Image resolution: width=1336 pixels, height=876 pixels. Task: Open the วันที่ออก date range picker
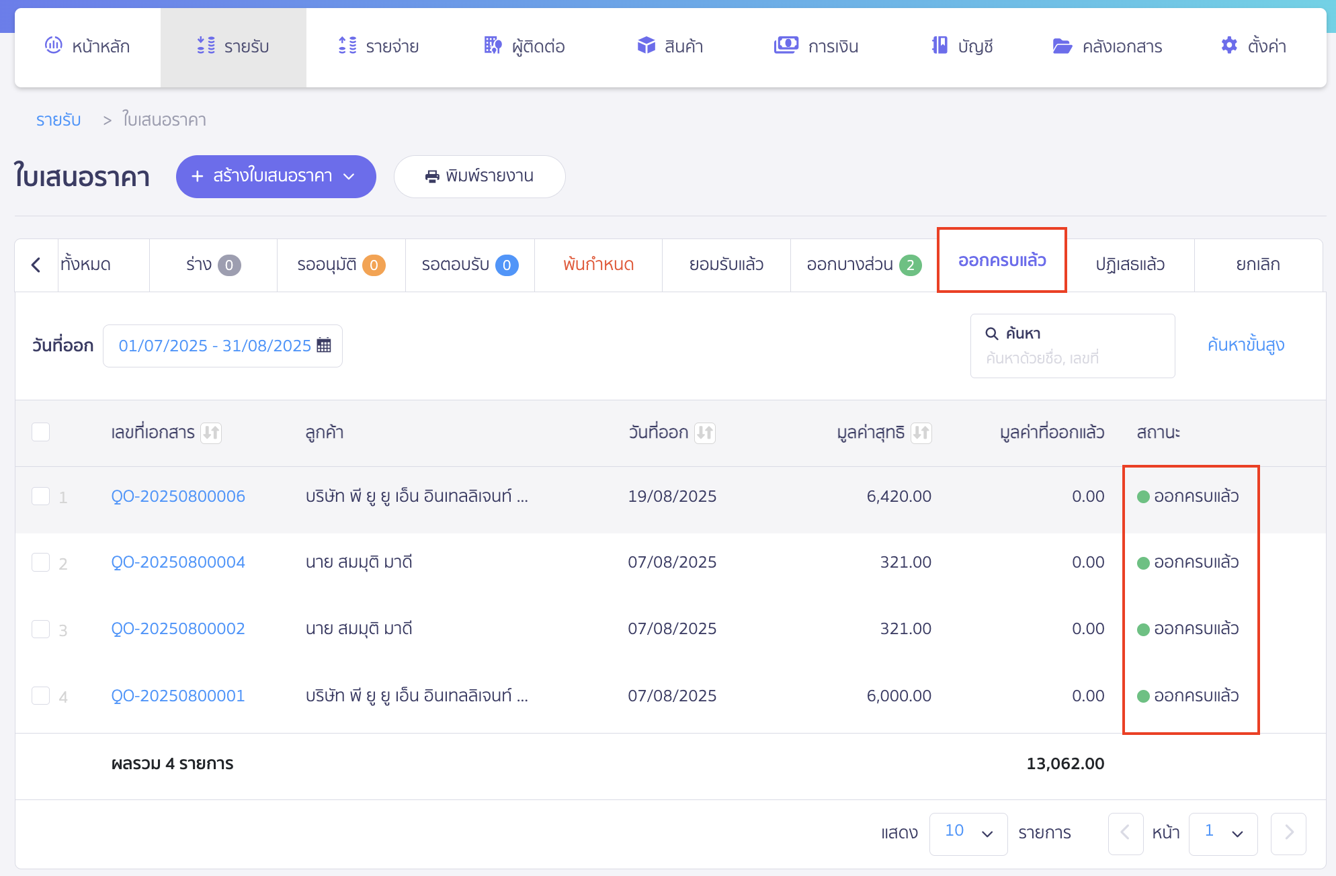[x=222, y=346]
